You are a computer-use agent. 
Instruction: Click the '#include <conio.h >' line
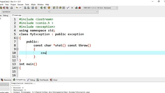pyautogui.click(x=36, y=23)
